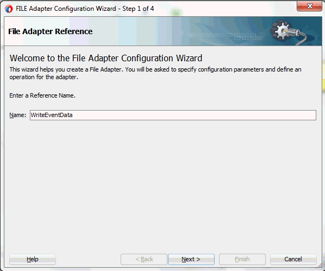Click the title 'FILE Adapter Configuration Wizard - Step 1 of 4'
This screenshot has height=271, width=325.
85,9
